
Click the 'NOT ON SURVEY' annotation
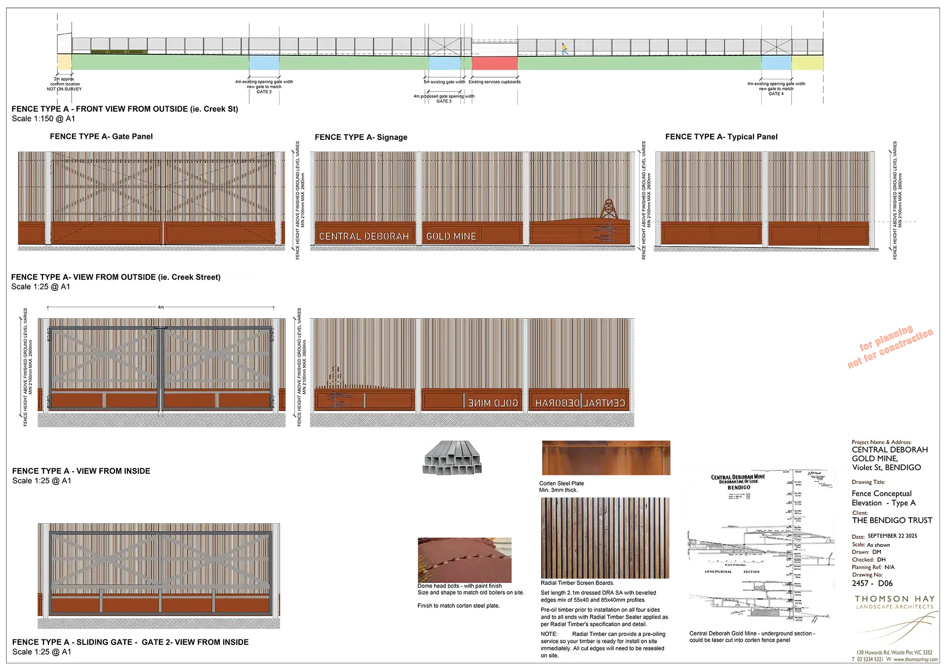[64, 89]
